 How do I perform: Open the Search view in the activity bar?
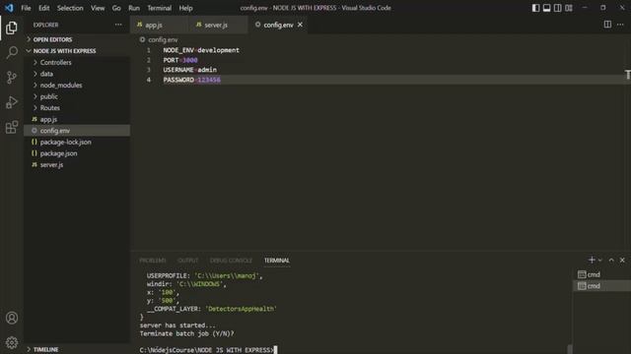[12, 52]
